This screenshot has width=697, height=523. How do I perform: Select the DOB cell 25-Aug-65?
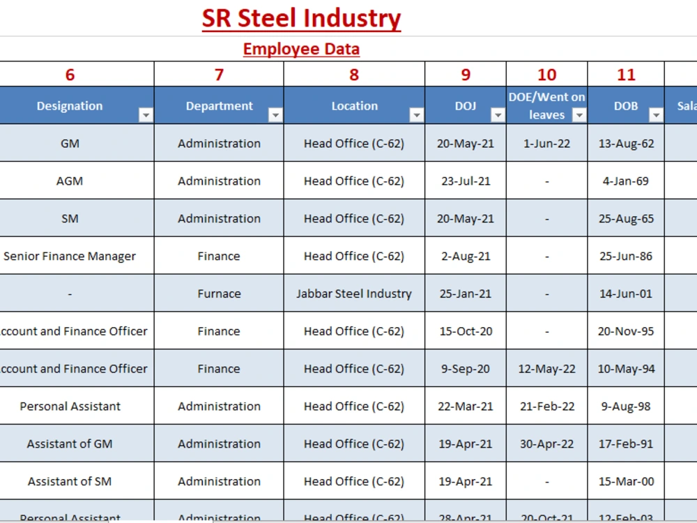point(626,218)
